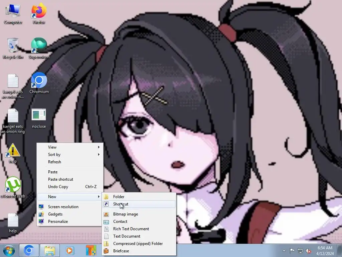Click the taskbar icon with security shield
Image resolution: width=342 pixels, height=257 pixels.
91,250
